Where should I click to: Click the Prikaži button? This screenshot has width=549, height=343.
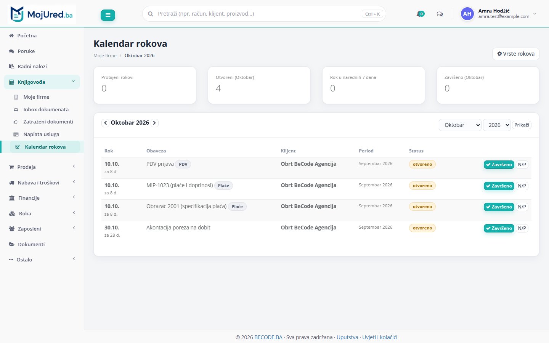click(522, 125)
